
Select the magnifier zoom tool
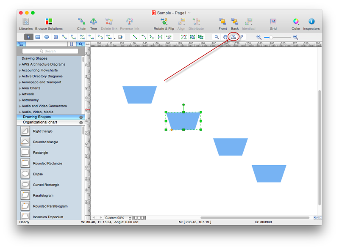pos(217,37)
